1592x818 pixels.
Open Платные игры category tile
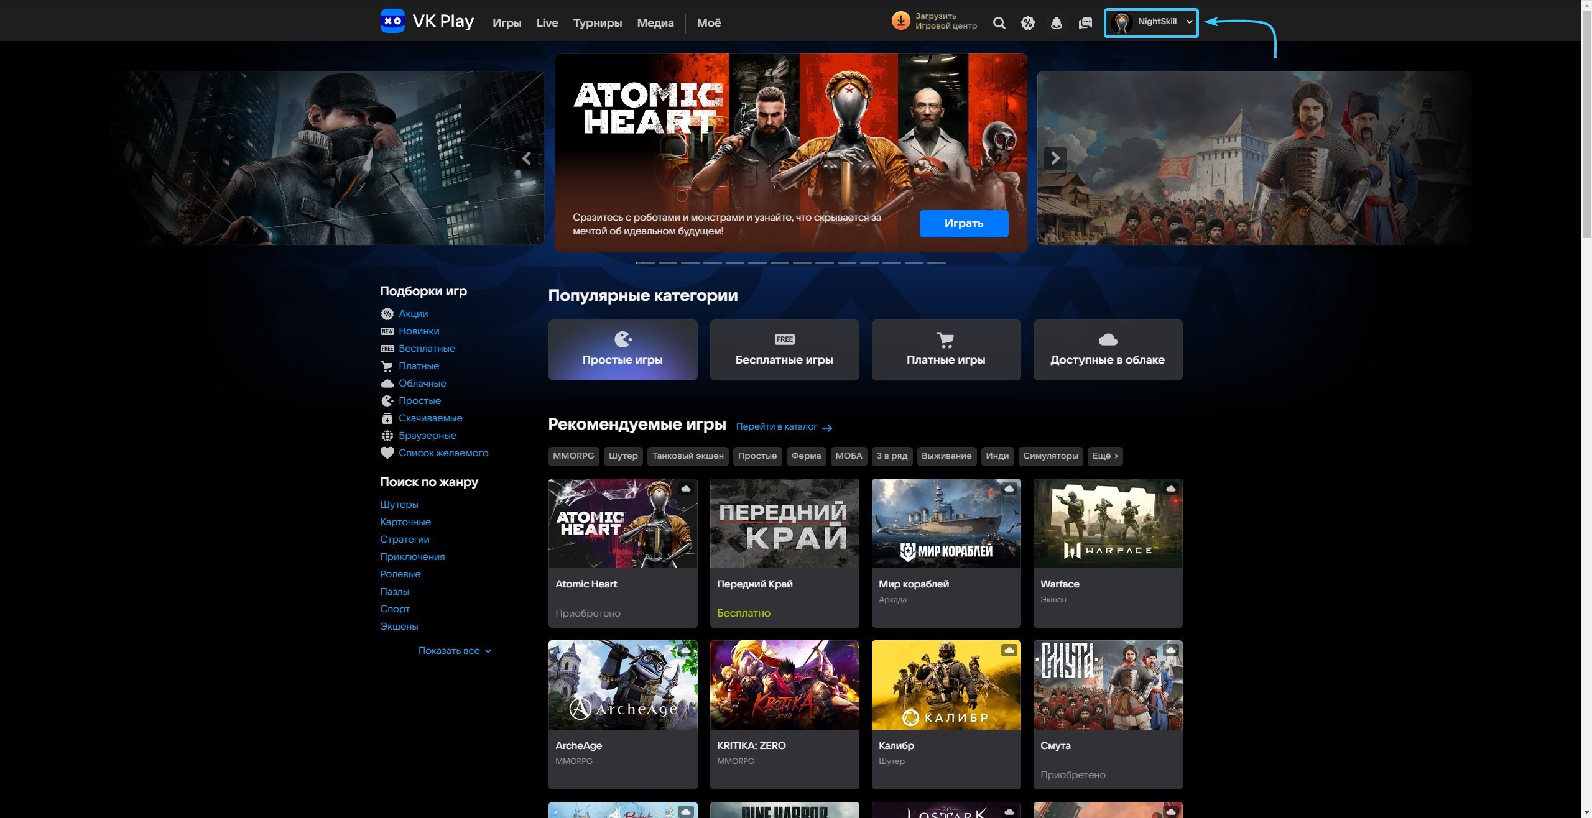pos(946,350)
